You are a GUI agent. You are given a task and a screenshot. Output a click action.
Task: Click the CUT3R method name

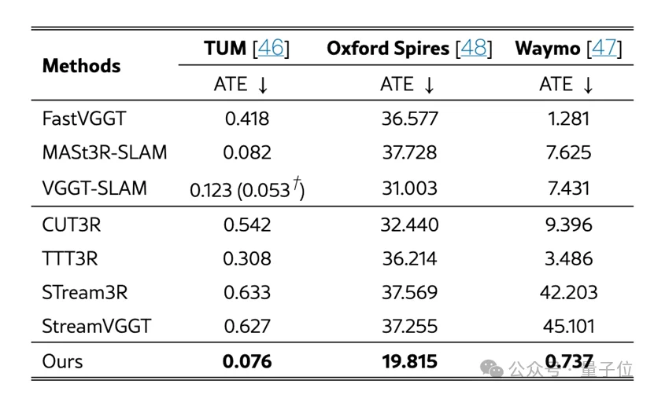(x=71, y=225)
